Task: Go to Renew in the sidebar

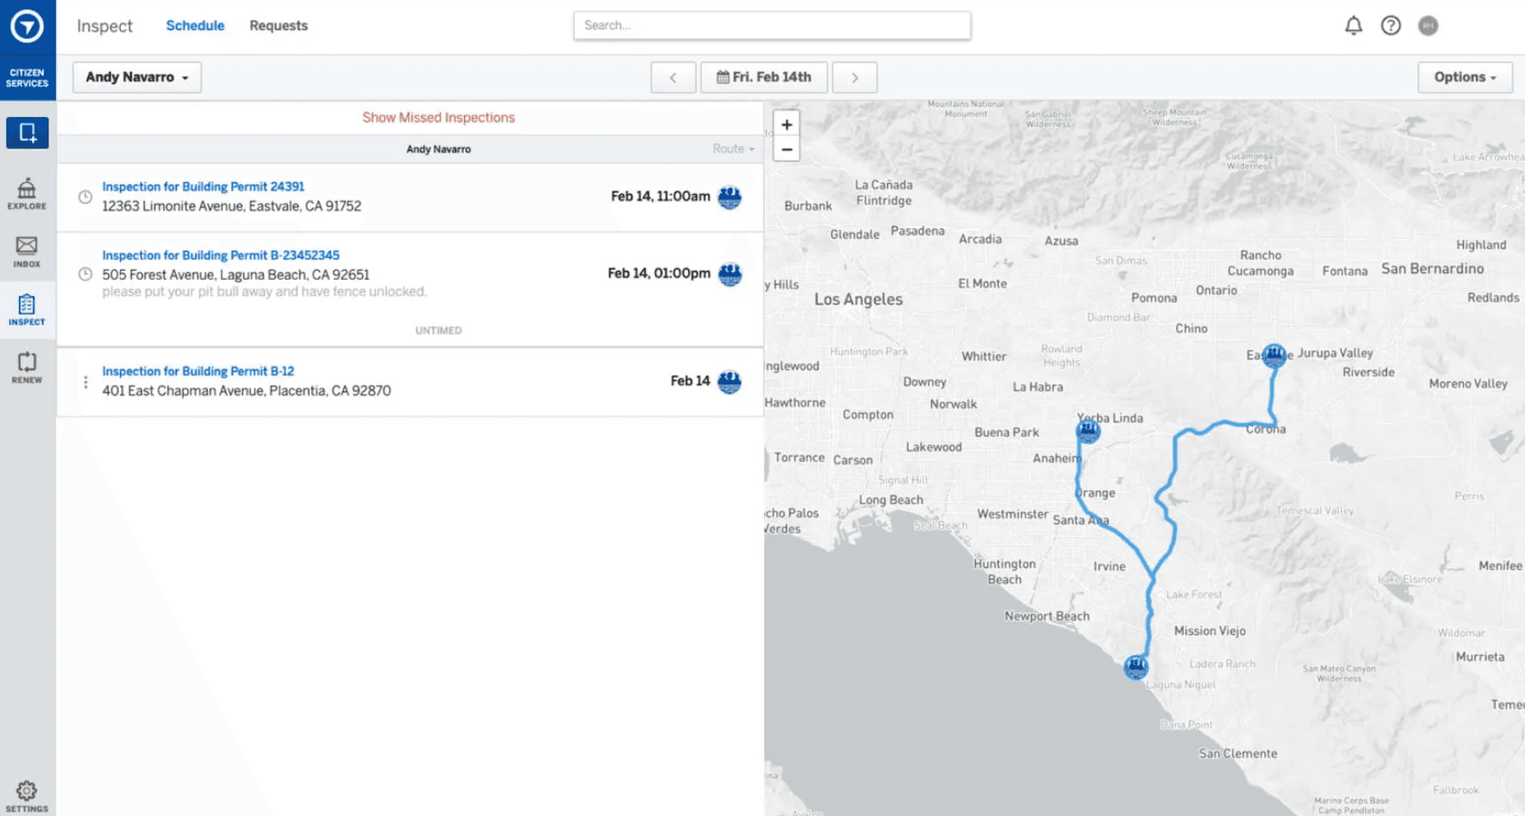Action: pos(27,368)
